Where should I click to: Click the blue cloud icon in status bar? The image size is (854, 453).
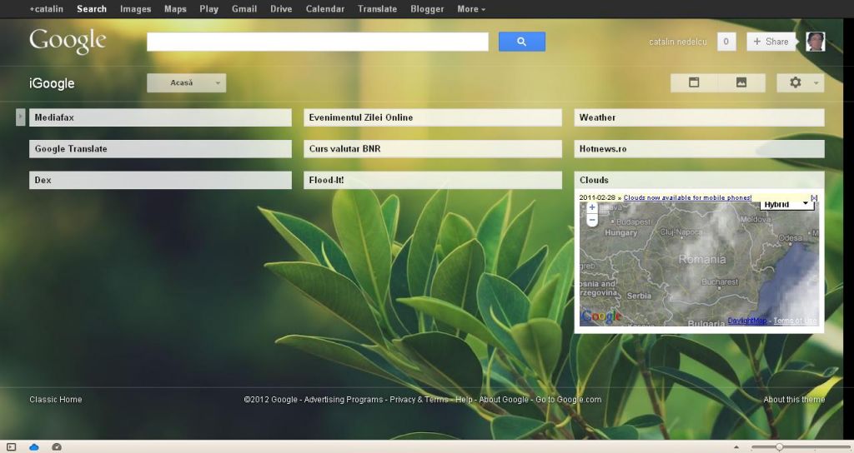(x=34, y=447)
